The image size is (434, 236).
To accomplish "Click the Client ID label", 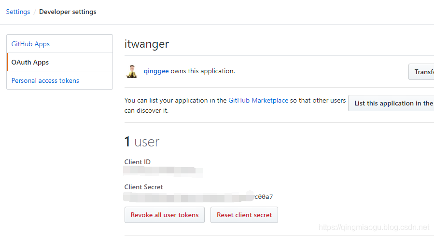I will [x=137, y=162].
